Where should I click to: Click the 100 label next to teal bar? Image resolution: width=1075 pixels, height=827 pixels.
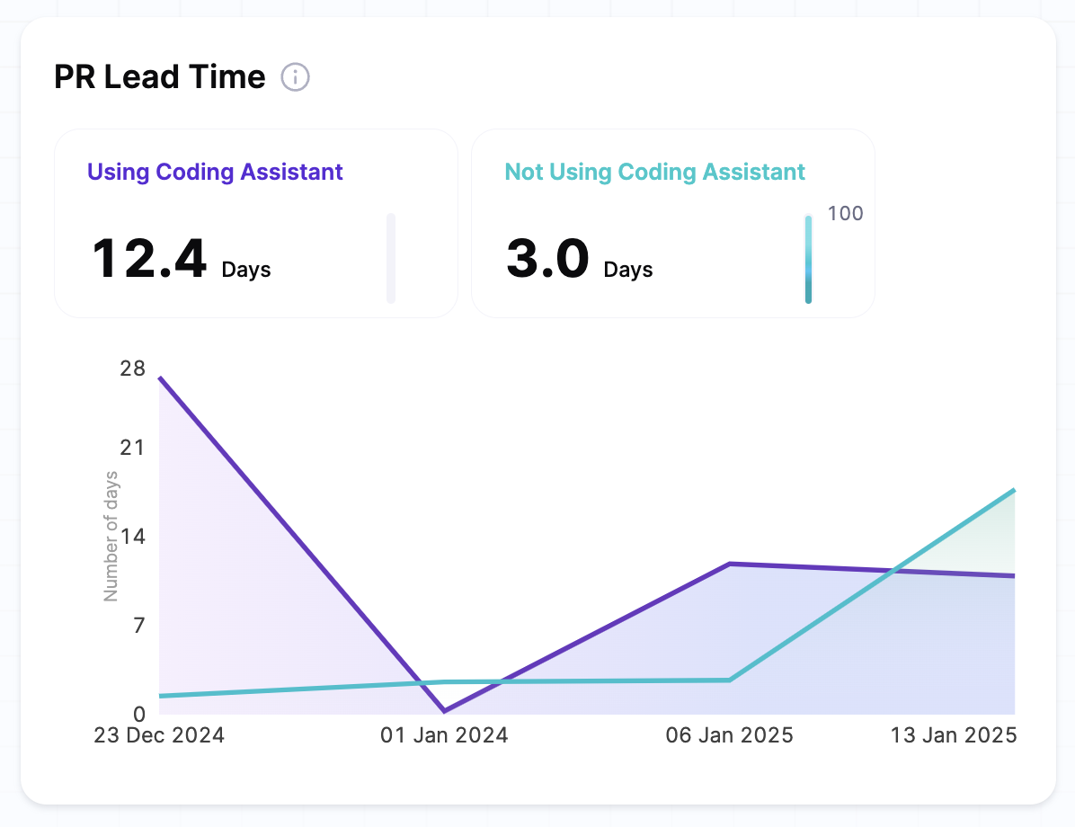tap(845, 213)
